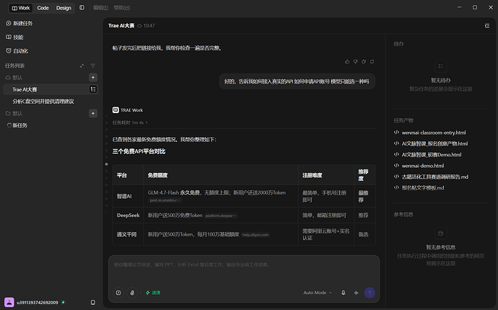Open the task list filter icon
This screenshot has height=310, width=498.
click(x=92, y=66)
